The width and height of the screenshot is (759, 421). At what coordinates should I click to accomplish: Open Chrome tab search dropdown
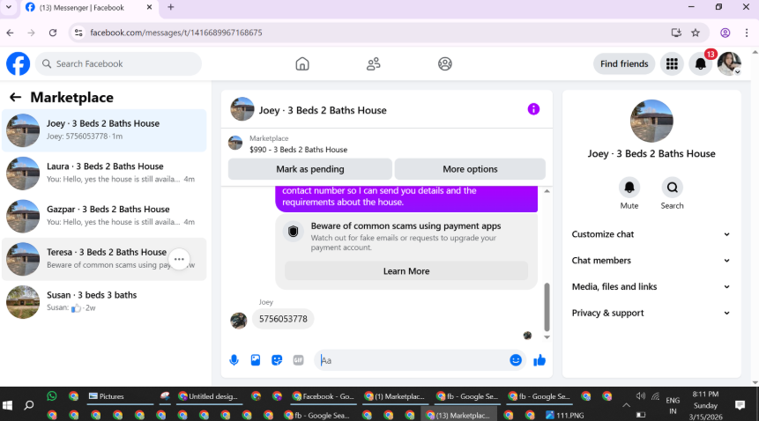click(8, 7)
